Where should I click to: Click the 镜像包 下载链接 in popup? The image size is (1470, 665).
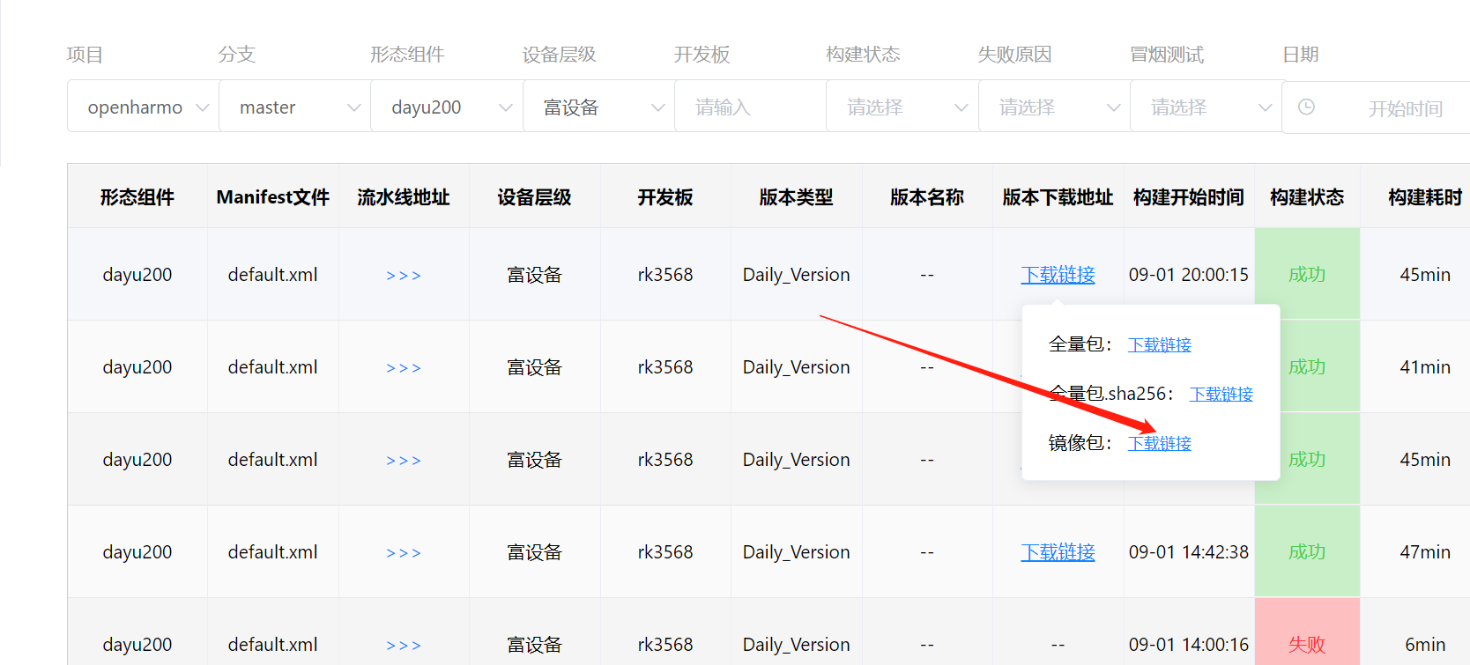1160,443
